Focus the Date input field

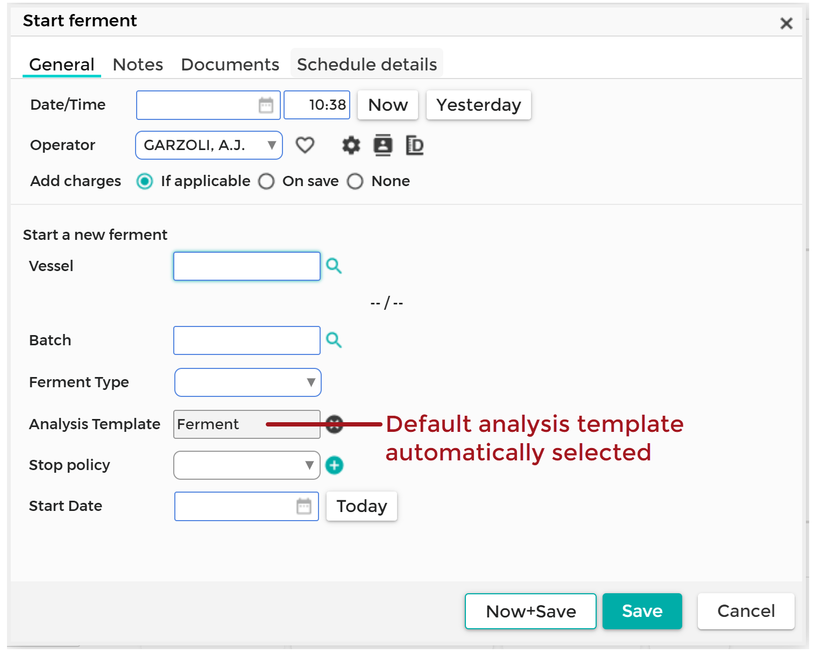pyautogui.click(x=208, y=105)
